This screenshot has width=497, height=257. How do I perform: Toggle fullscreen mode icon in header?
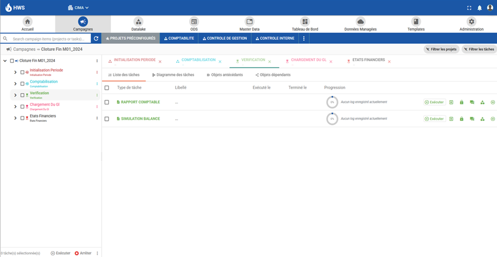(469, 8)
